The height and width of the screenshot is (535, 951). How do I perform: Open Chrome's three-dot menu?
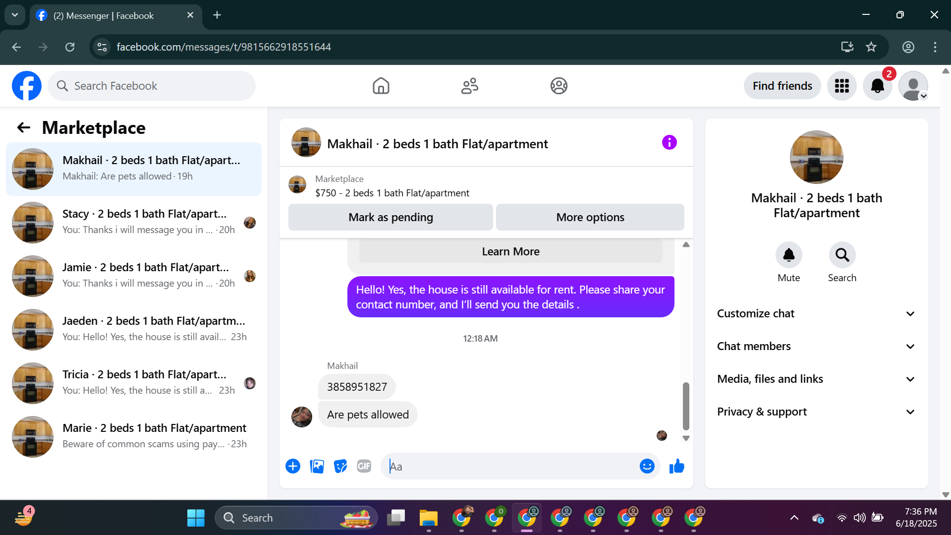coord(935,47)
